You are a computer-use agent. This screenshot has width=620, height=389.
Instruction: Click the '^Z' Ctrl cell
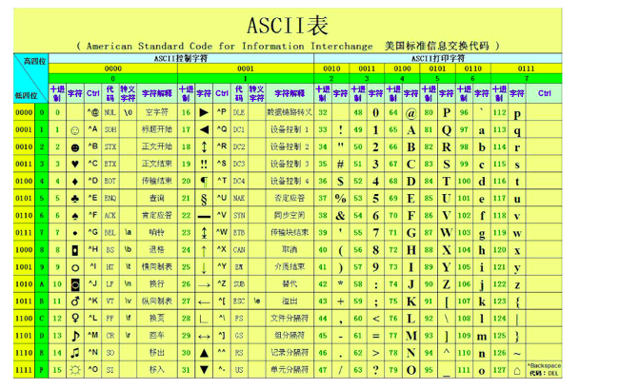[x=222, y=283]
